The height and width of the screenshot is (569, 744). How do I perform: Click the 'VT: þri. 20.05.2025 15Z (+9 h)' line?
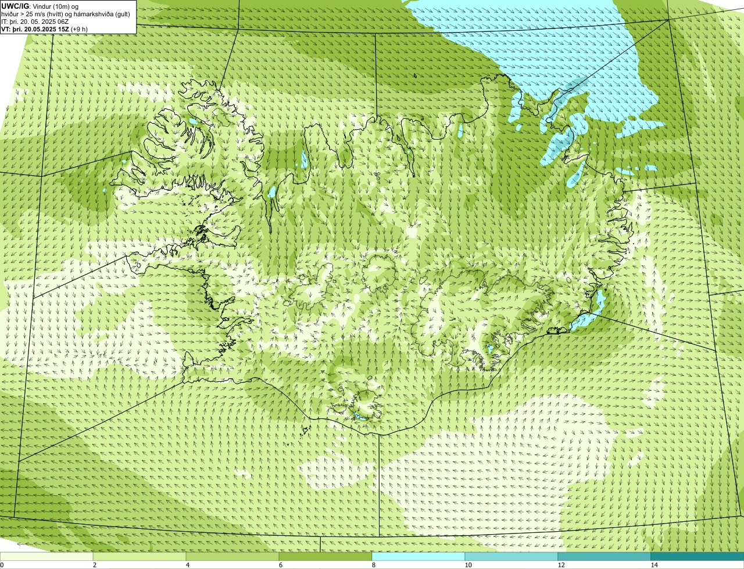45,29
